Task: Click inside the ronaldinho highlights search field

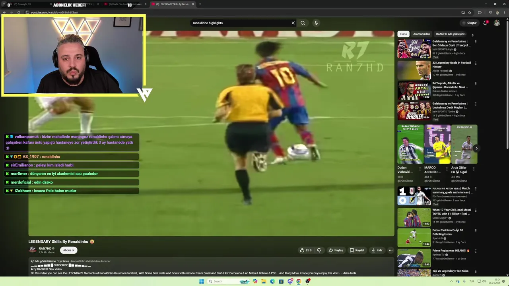Action: 241,23
